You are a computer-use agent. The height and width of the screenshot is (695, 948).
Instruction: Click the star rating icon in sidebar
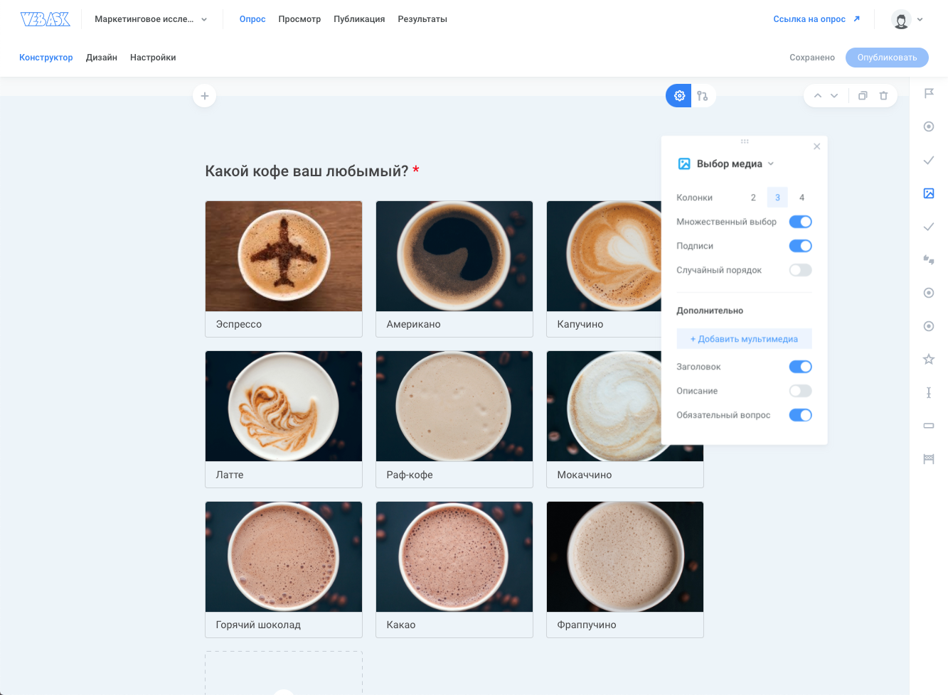(x=929, y=360)
